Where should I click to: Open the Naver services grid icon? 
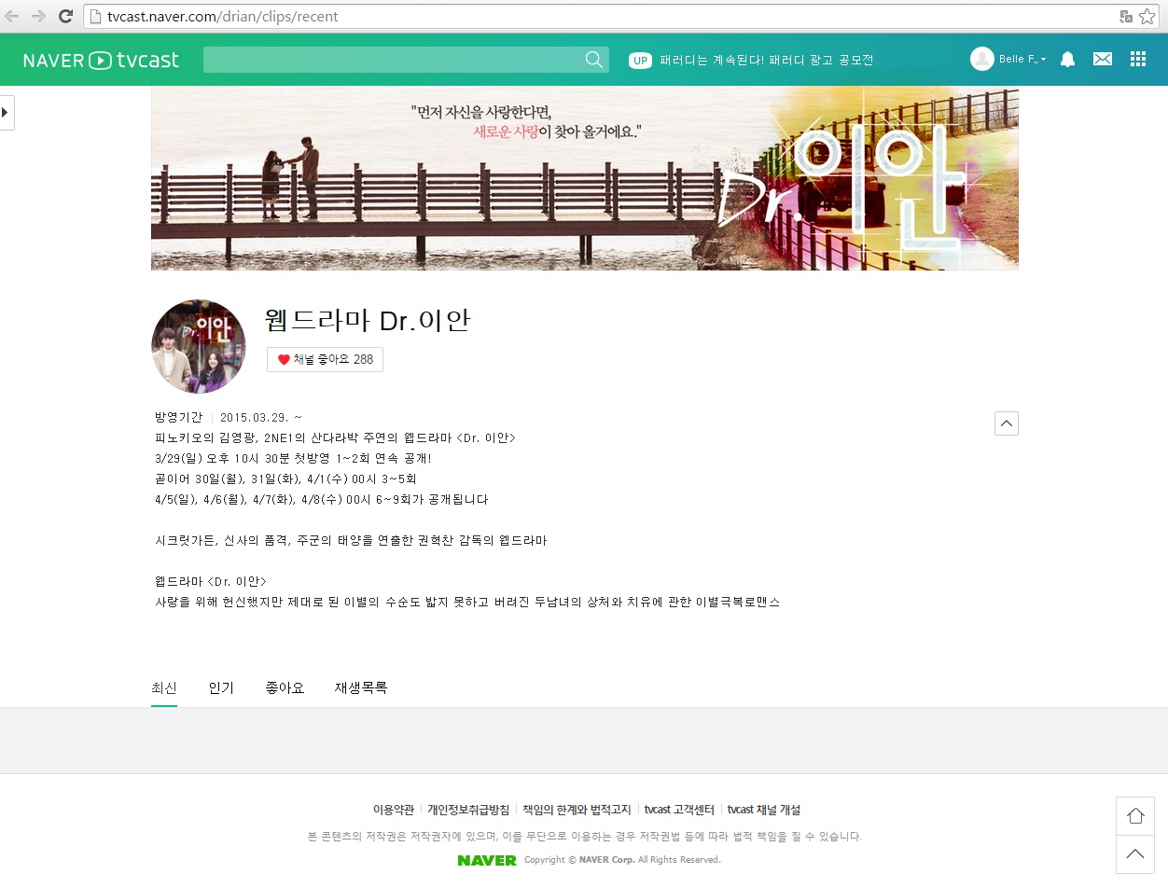coord(1138,59)
